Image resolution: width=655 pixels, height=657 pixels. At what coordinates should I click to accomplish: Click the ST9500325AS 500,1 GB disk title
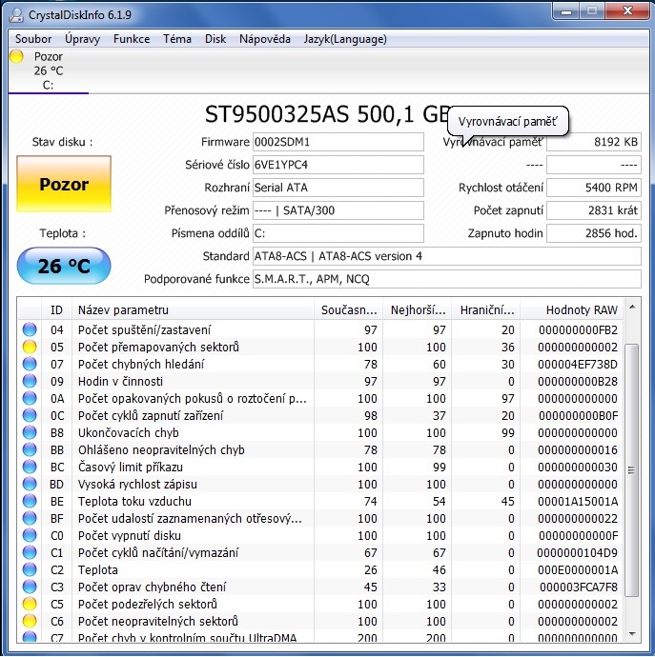(x=326, y=114)
